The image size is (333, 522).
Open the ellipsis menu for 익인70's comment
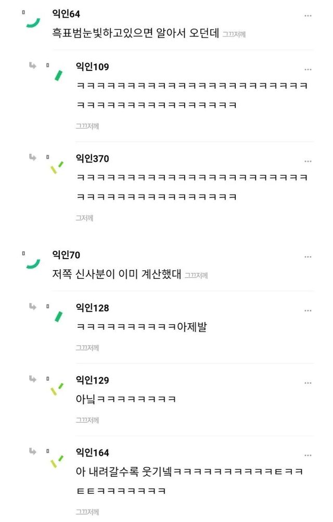[x=308, y=257]
